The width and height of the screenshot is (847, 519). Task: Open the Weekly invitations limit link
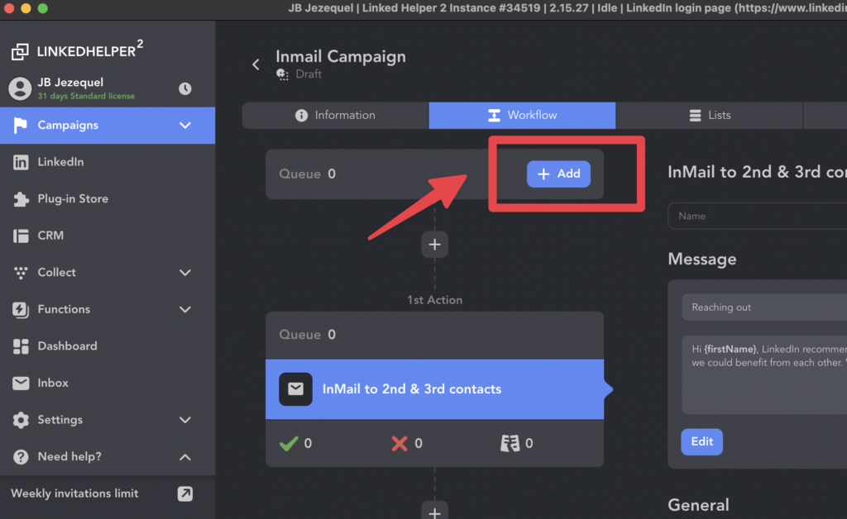pyautogui.click(x=74, y=493)
